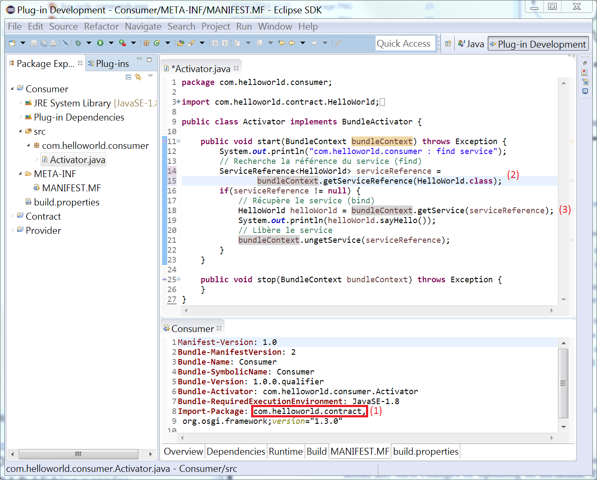Click the Restore icon in right trim
The height and width of the screenshot is (480, 597).
[x=585, y=63]
